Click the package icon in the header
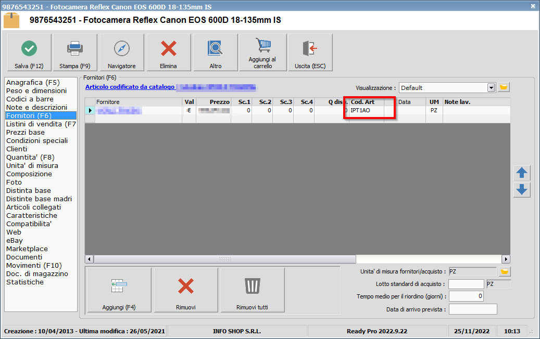 tap(11, 20)
